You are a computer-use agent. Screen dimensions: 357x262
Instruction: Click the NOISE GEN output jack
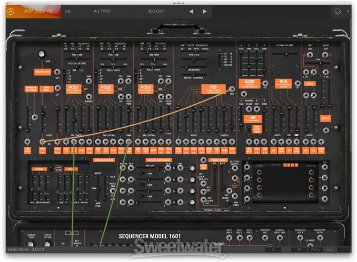[113, 191]
